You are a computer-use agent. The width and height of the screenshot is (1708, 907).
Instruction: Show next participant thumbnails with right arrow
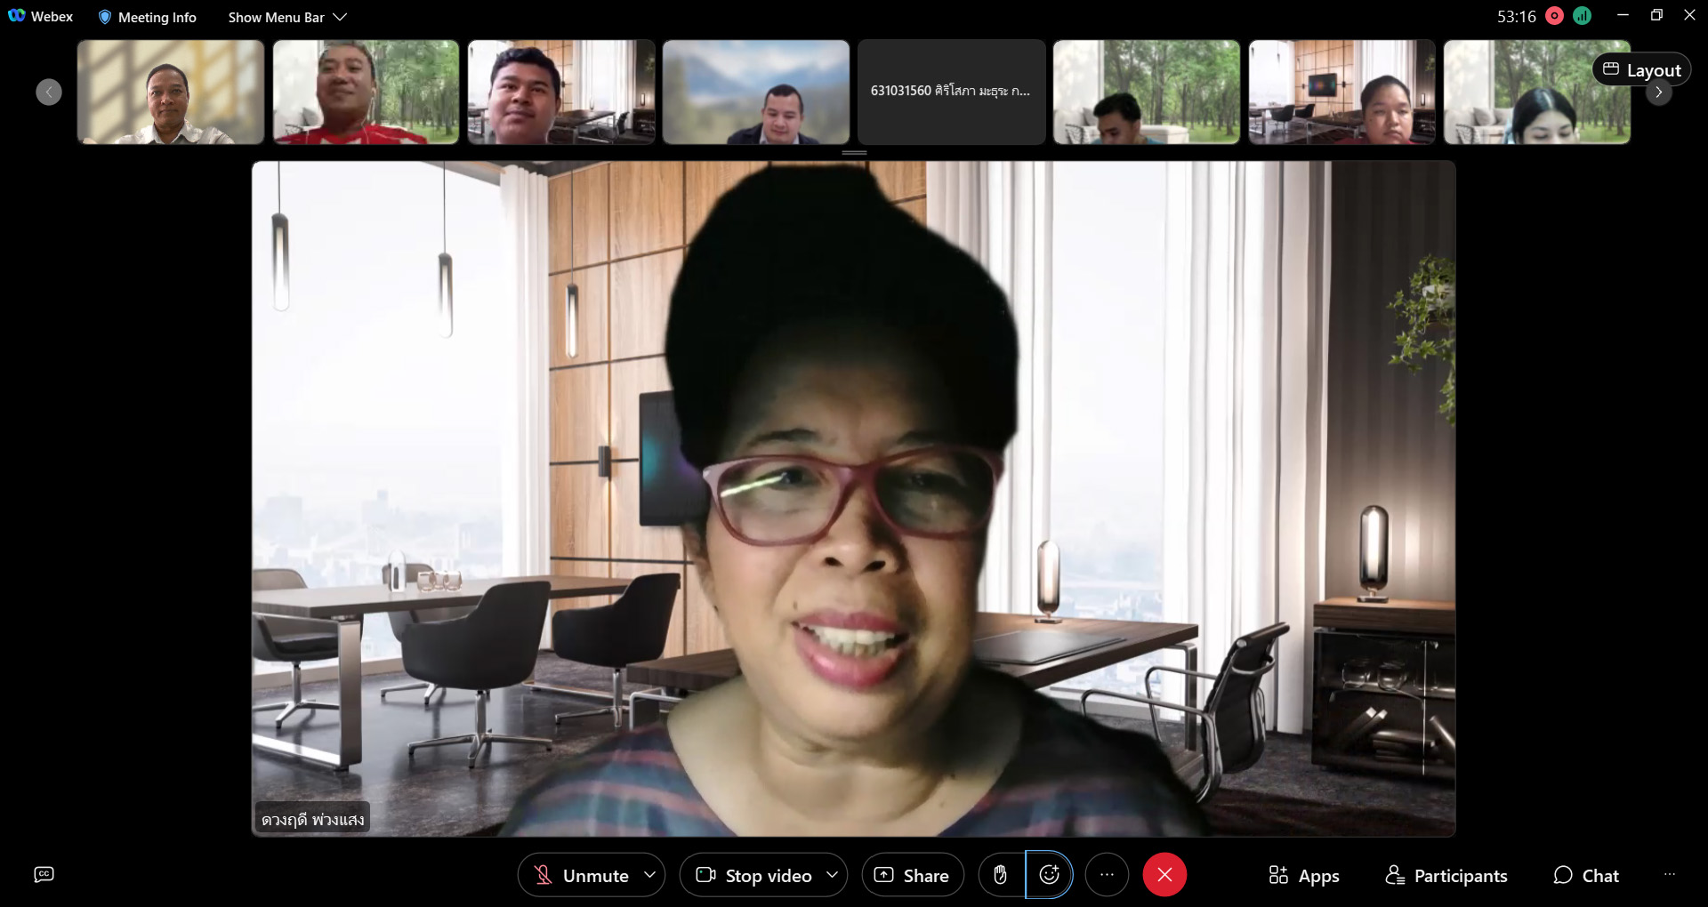[1658, 92]
